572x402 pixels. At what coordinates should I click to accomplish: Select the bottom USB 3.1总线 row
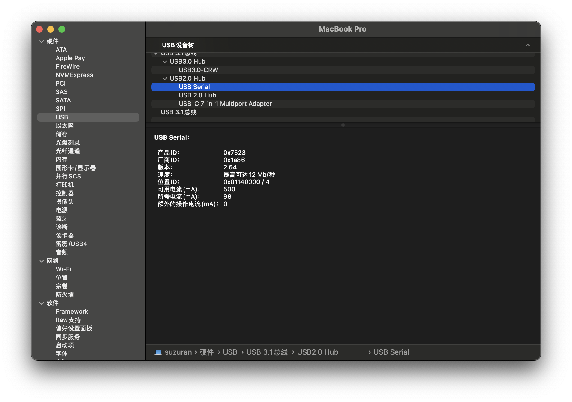[x=343, y=112]
